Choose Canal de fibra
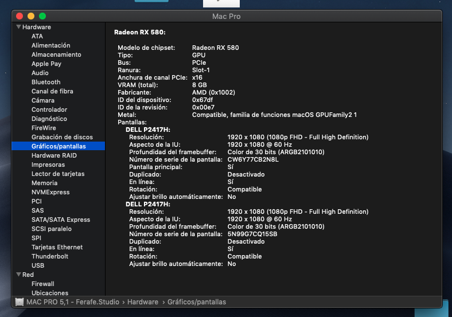 [x=52, y=91]
